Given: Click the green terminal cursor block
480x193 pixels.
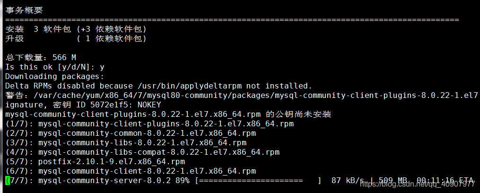Looking at the screenshot, I should coord(8,180).
